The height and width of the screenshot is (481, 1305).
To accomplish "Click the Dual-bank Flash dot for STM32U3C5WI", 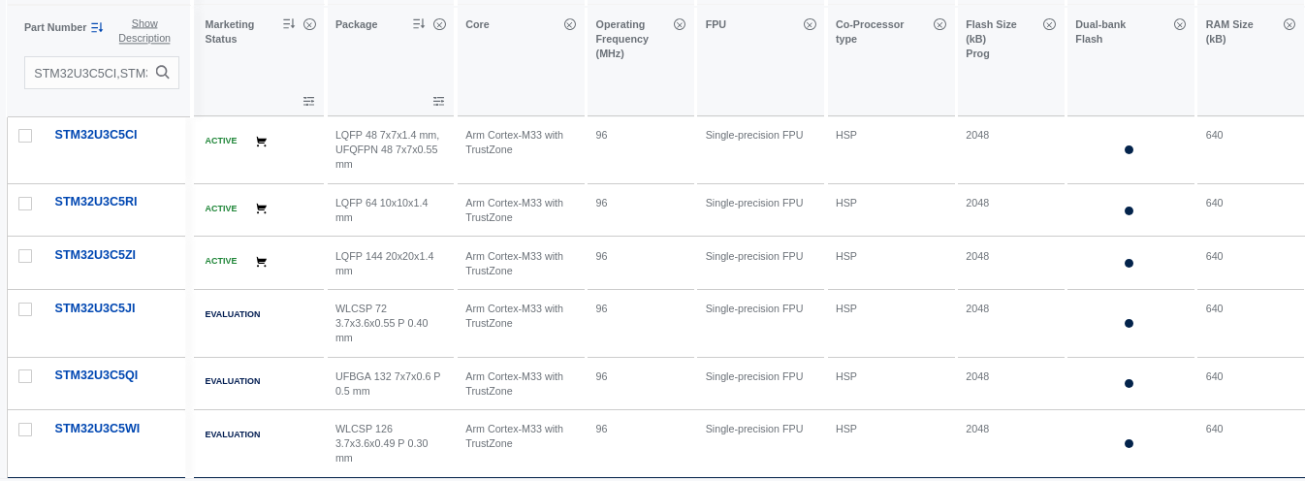I will point(1129,443).
